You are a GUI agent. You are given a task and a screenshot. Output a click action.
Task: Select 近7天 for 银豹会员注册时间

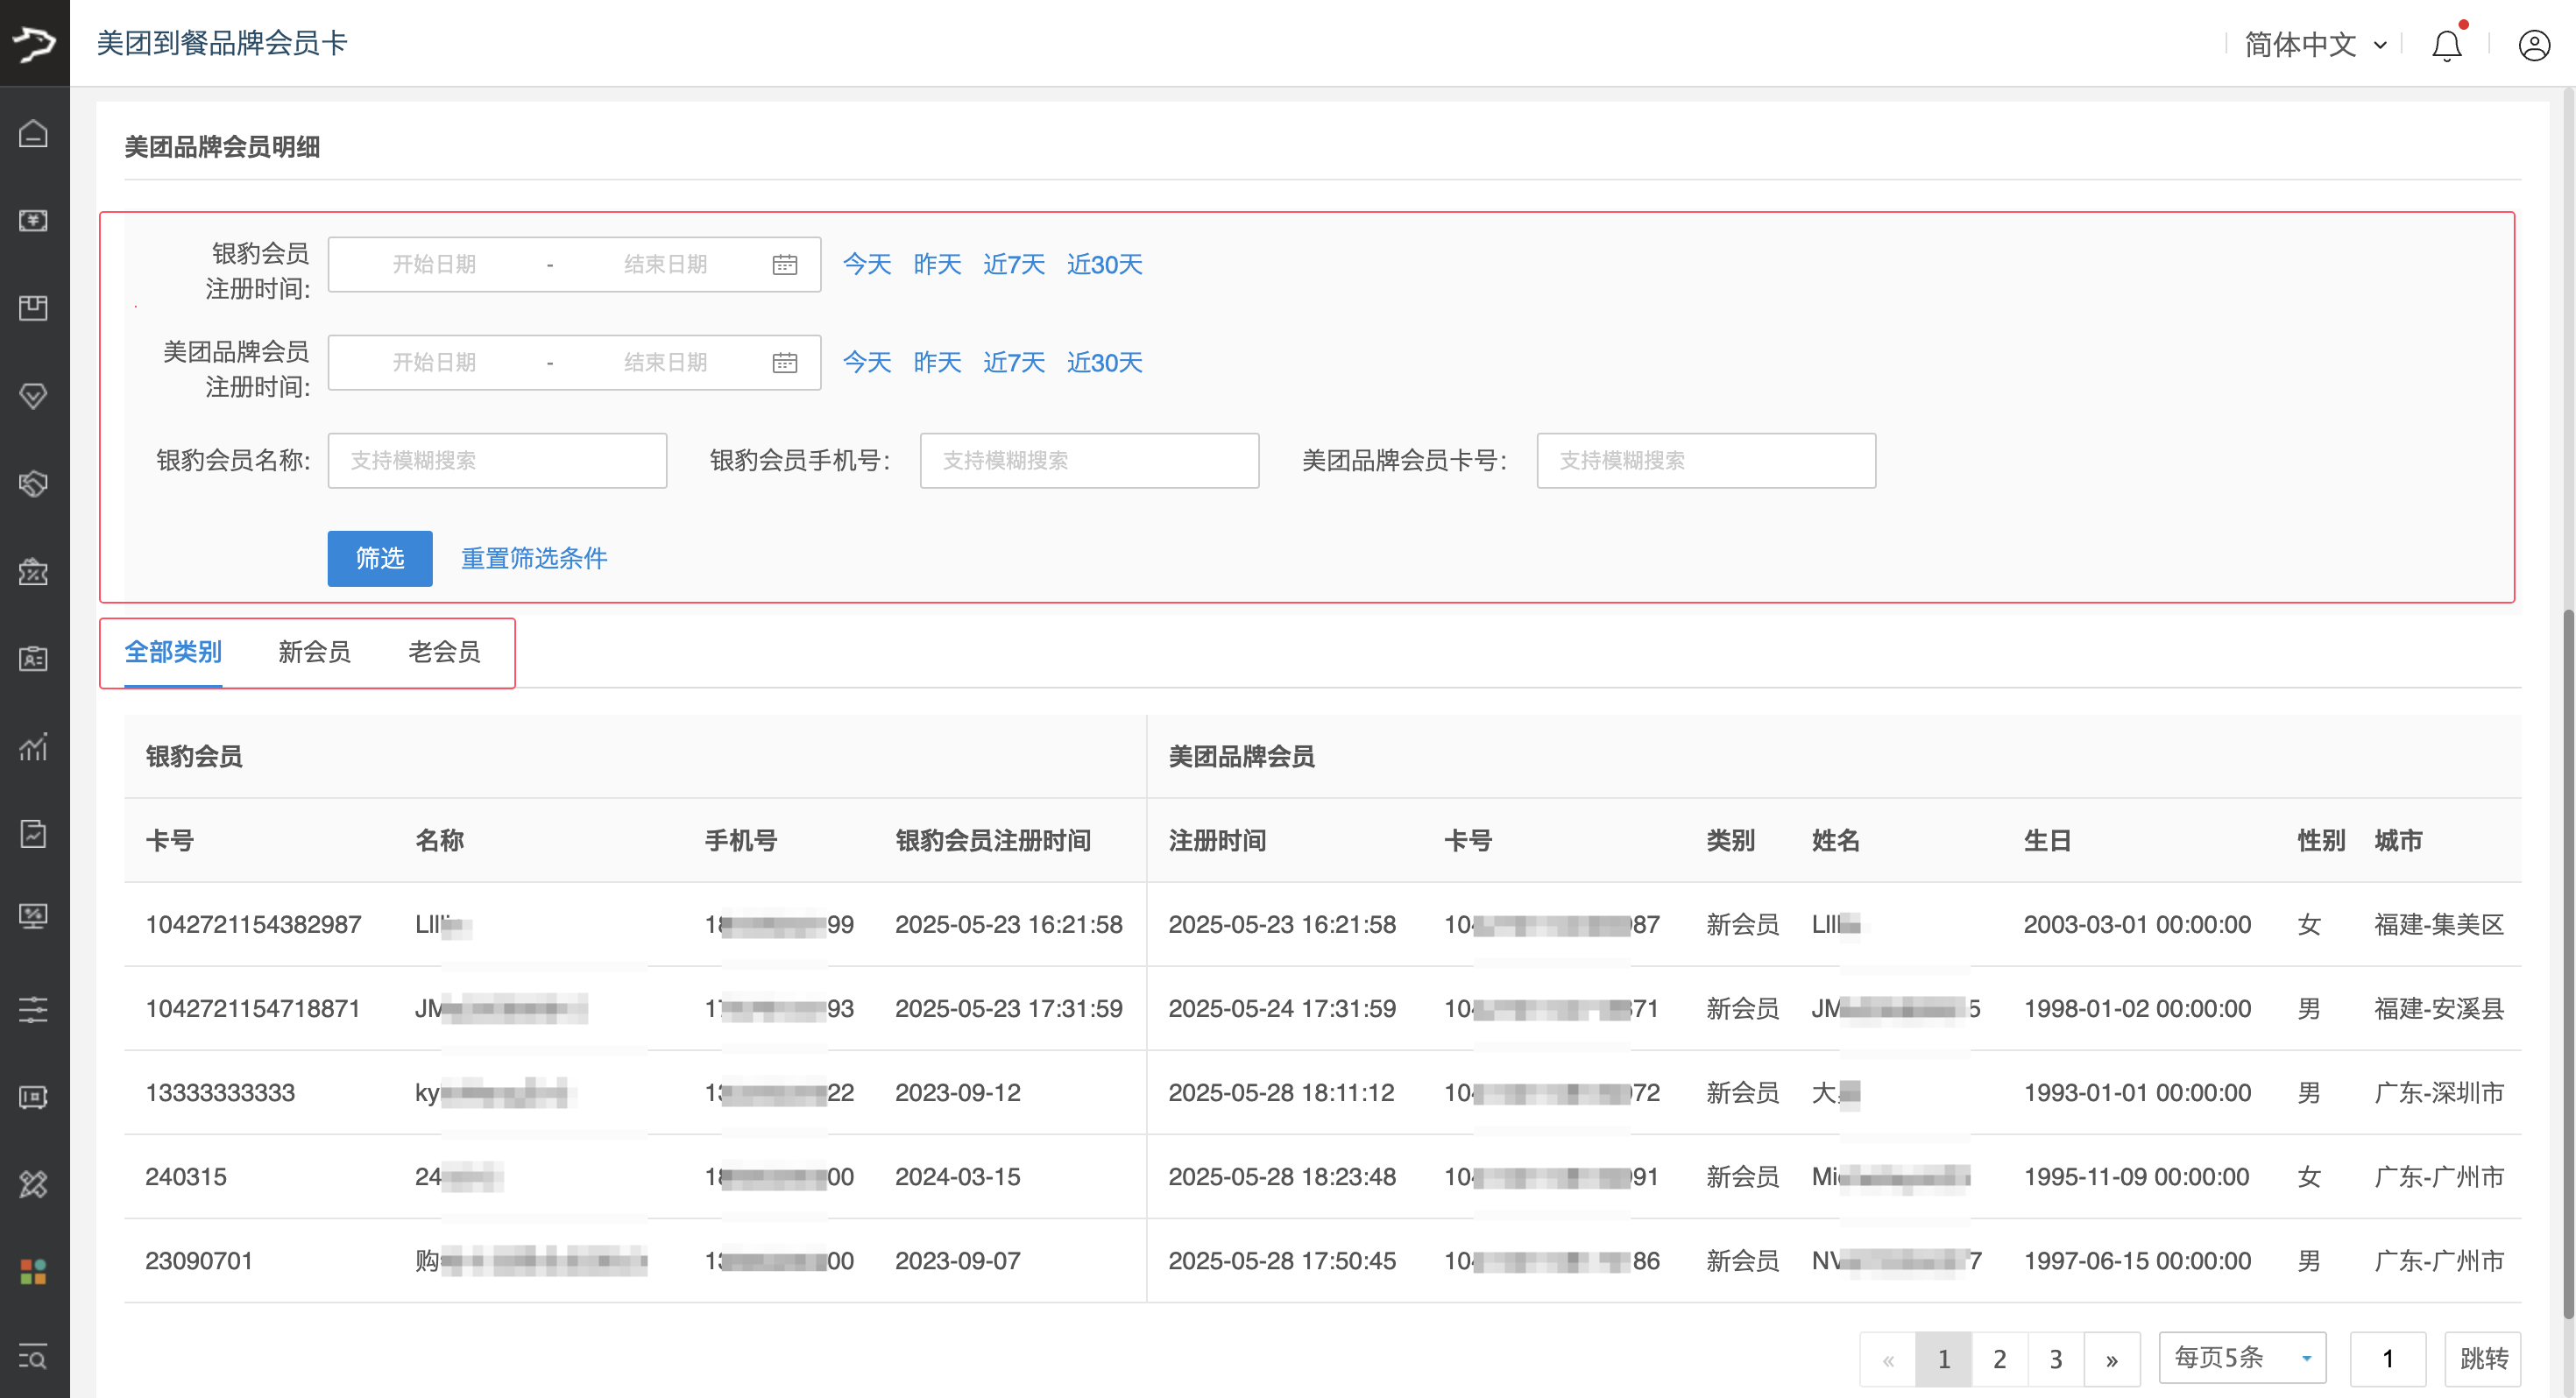(x=1014, y=264)
